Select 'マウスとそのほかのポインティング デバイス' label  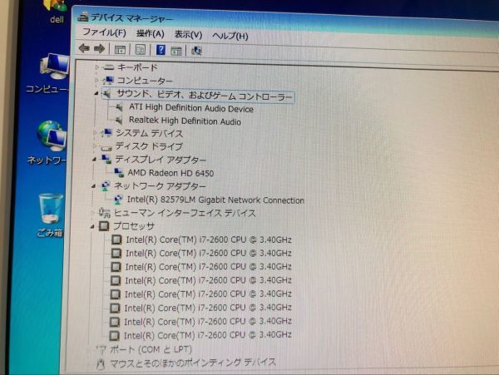(x=193, y=363)
